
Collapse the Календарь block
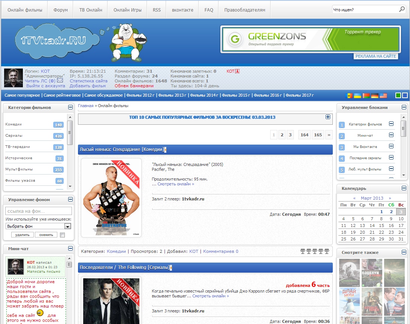coord(404,188)
